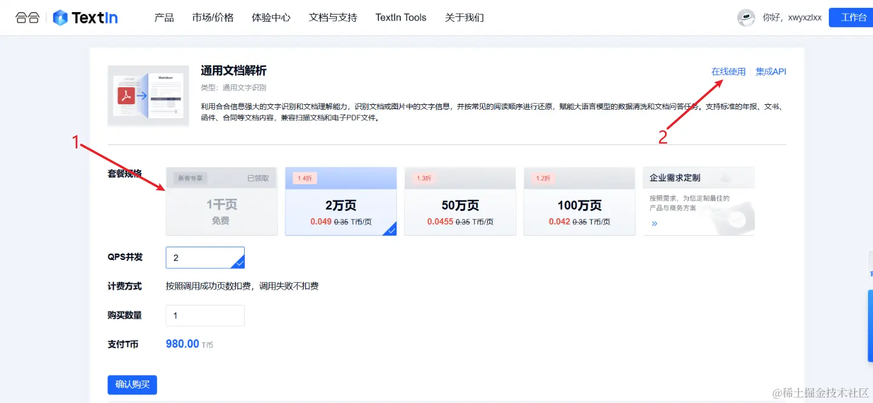Viewport: 873px width, 403px height.
Task: Click the 类型:通用文字识别 label
Action: pyautogui.click(x=233, y=88)
